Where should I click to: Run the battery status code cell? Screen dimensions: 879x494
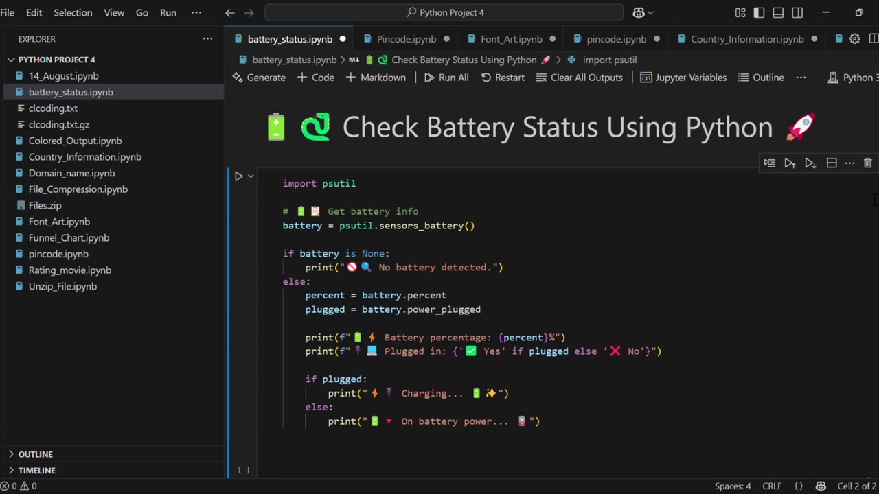pos(238,176)
